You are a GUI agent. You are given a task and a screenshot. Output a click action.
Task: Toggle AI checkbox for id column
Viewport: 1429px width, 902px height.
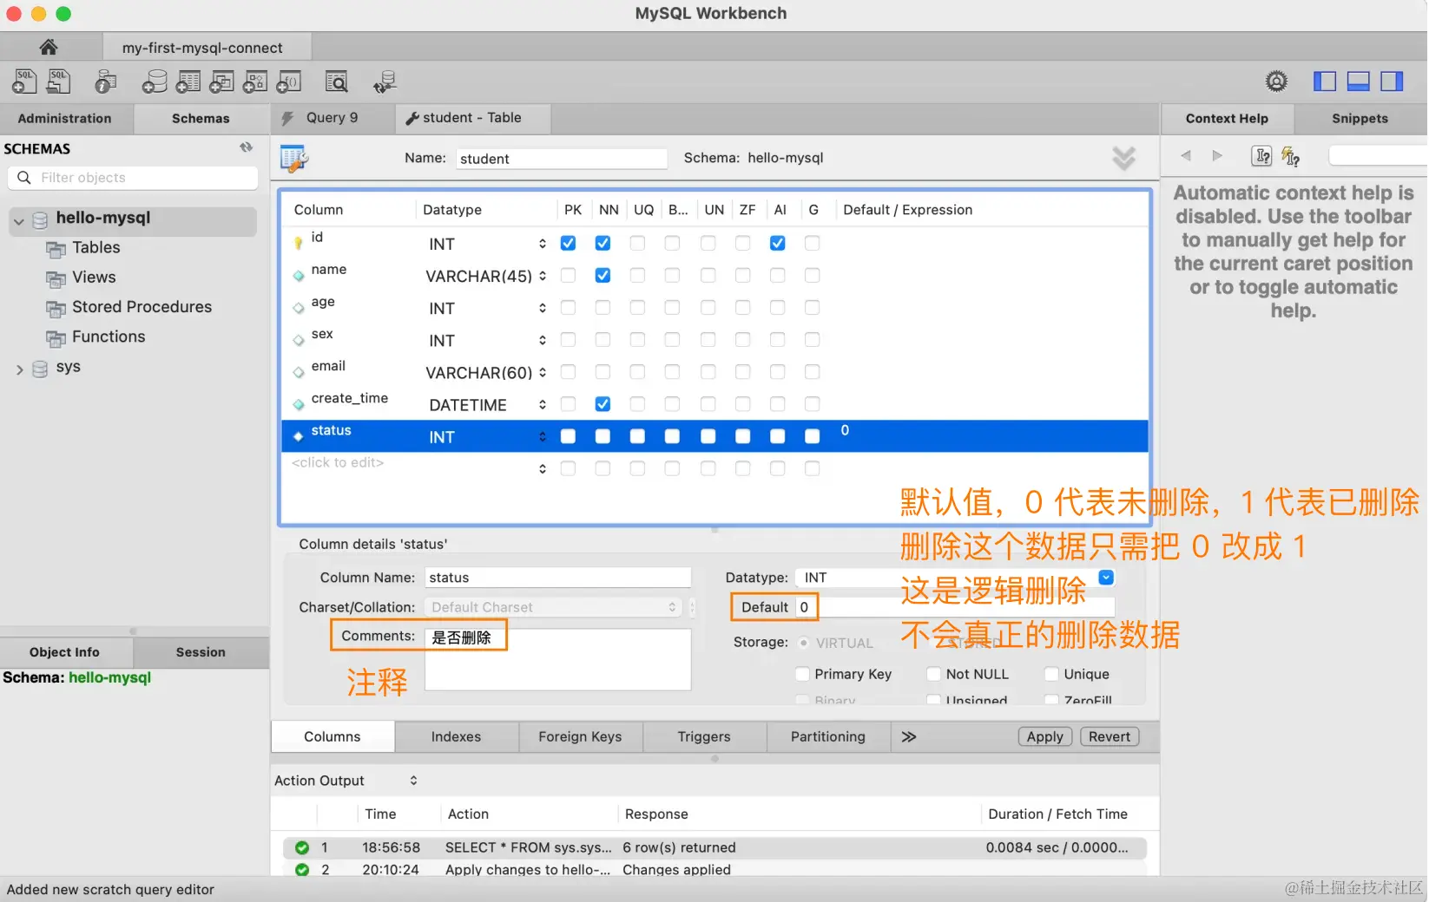tap(777, 243)
